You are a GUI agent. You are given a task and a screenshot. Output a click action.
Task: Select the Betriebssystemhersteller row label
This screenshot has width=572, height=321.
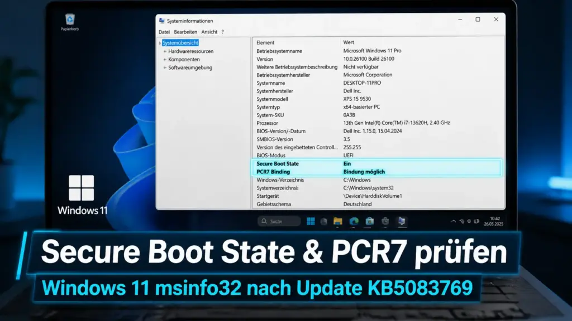pyautogui.click(x=283, y=75)
